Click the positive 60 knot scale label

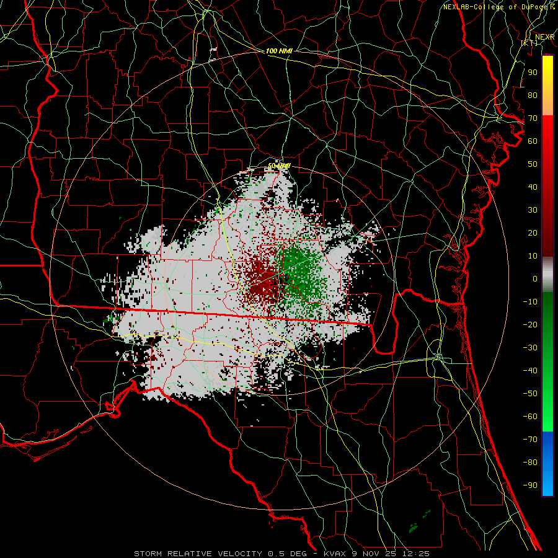click(x=533, y=141)
